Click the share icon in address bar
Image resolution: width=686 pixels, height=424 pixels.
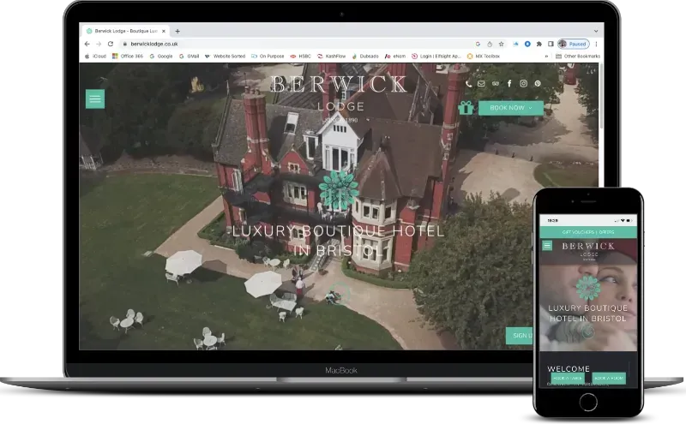click(490, 44)
